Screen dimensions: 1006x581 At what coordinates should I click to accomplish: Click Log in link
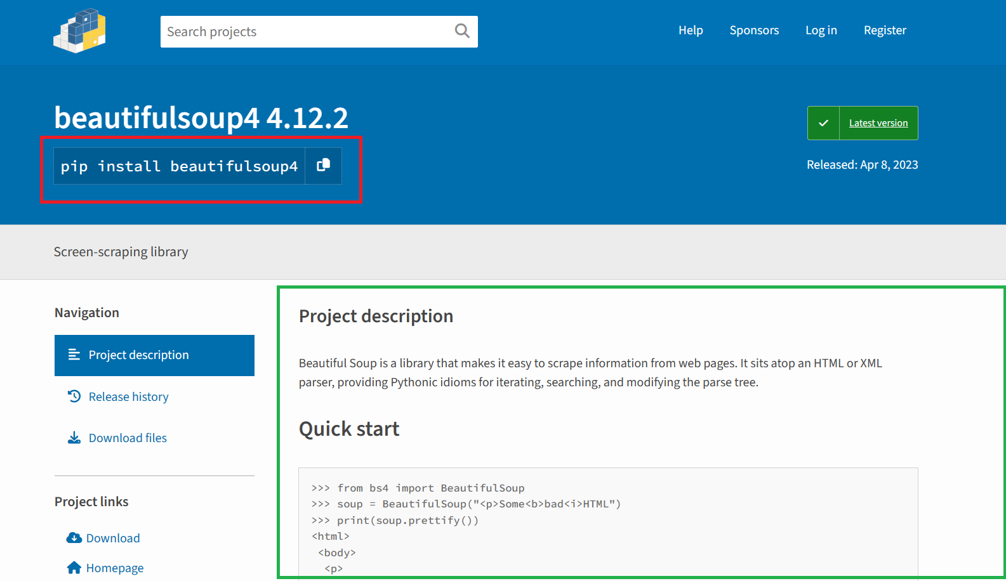821,30
